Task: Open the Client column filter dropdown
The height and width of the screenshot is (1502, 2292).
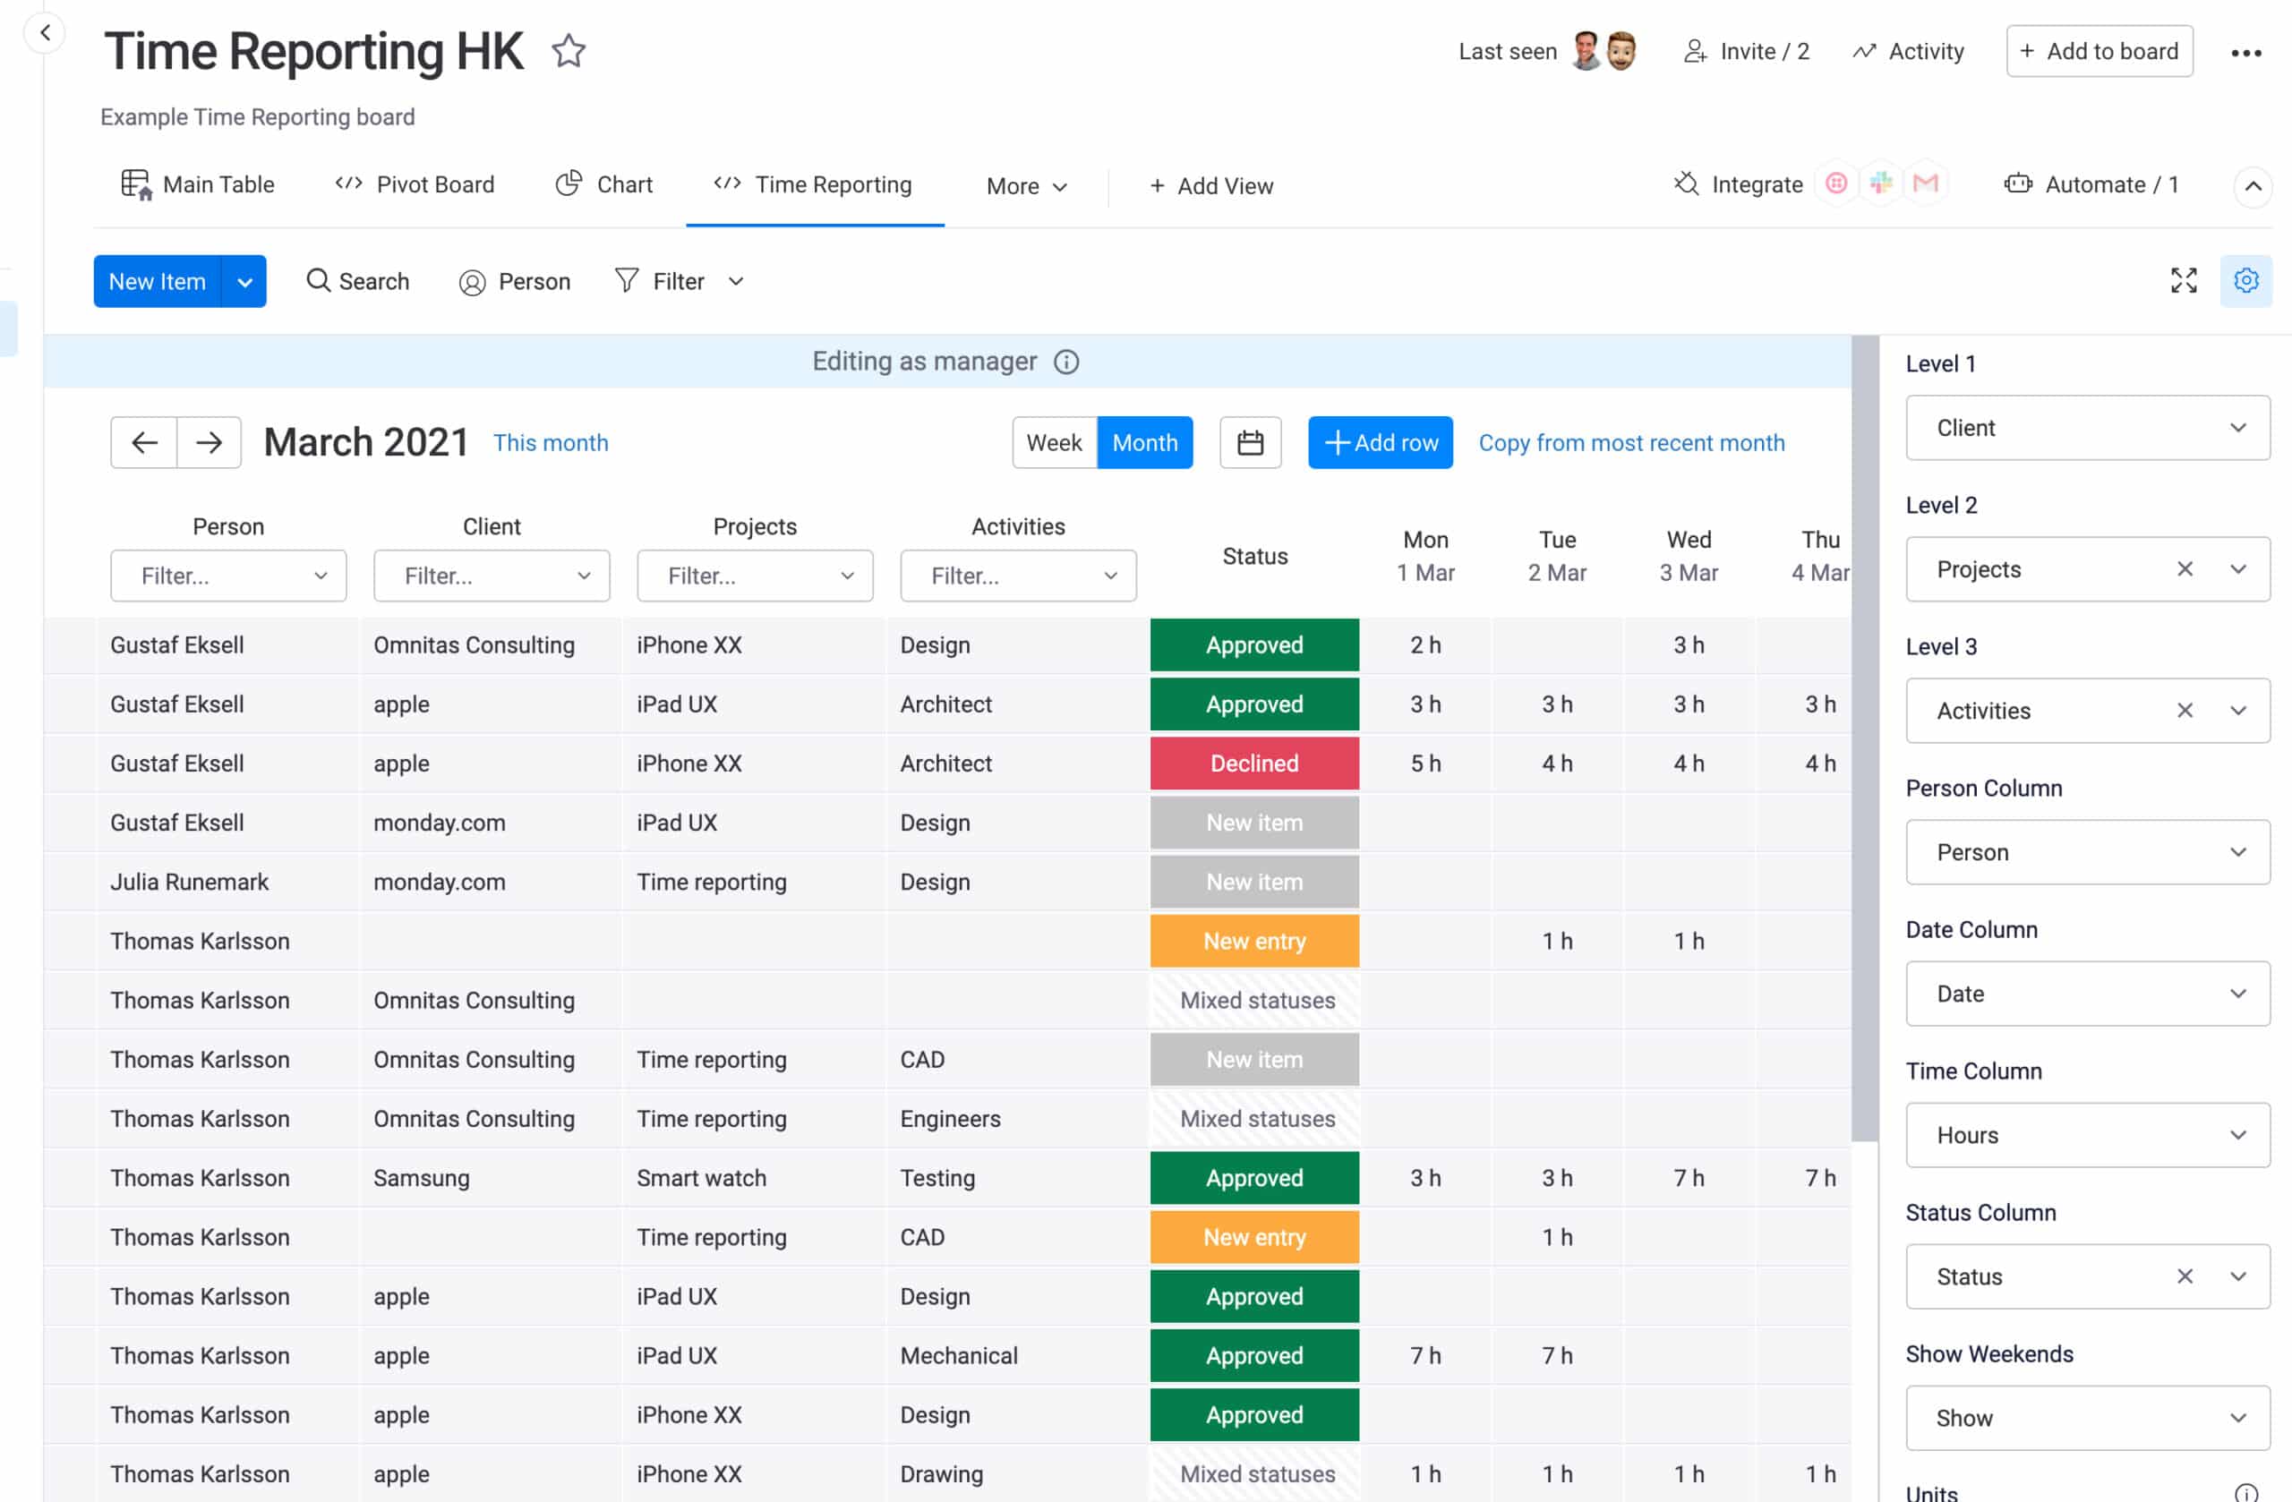Action: coord(492,576)
